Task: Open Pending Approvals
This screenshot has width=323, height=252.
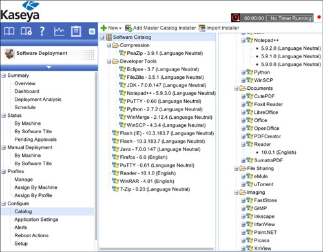Action: pos(36,140)
